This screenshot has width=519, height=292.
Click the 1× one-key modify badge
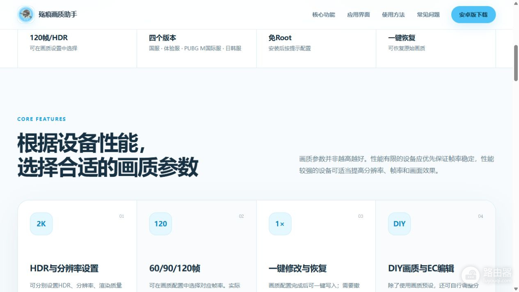tap(280, 224)
